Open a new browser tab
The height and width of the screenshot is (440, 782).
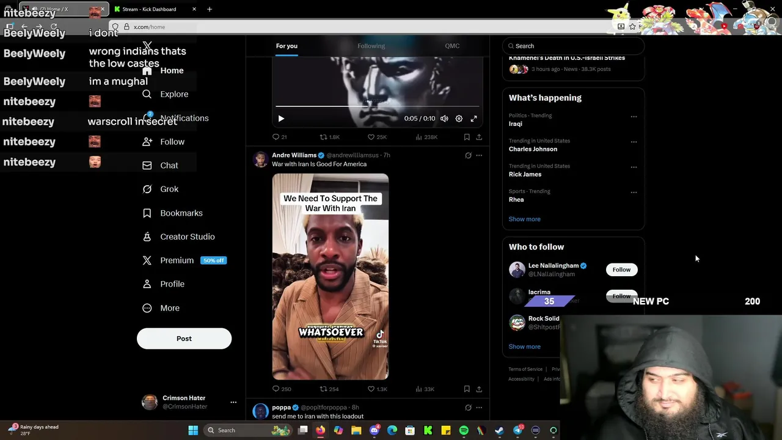click(210, 9)
